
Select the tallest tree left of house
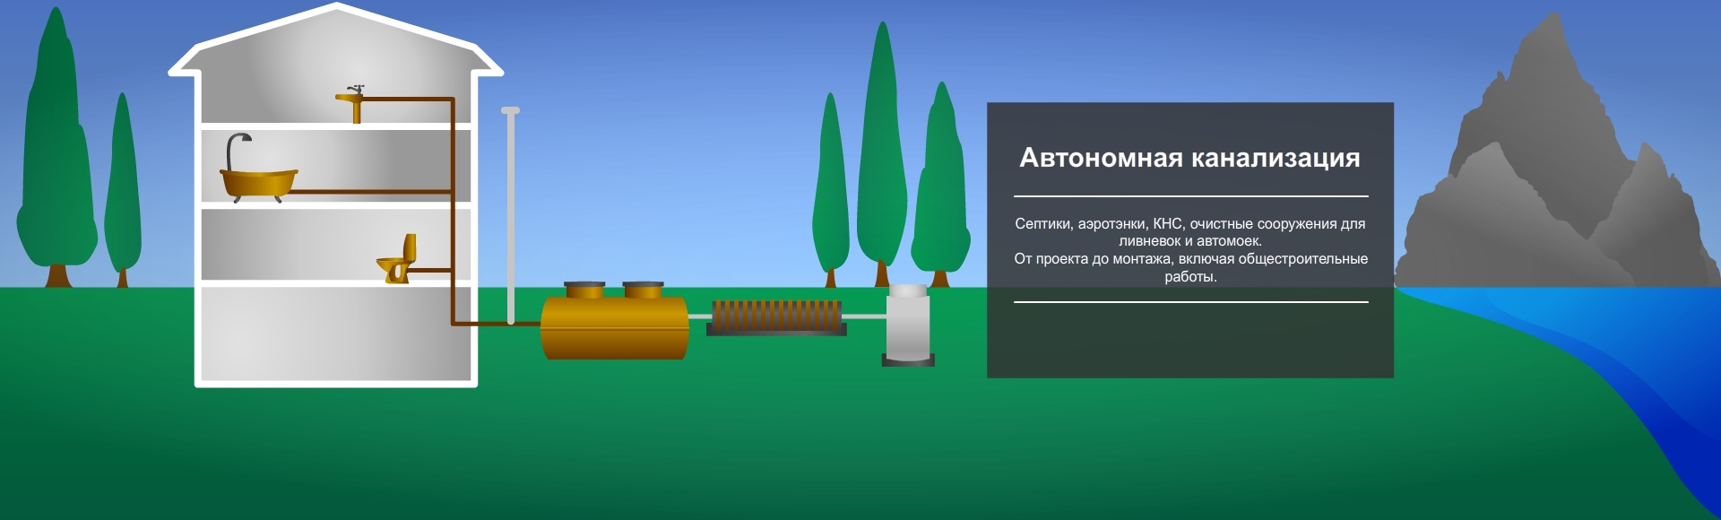tap(56, 152)
